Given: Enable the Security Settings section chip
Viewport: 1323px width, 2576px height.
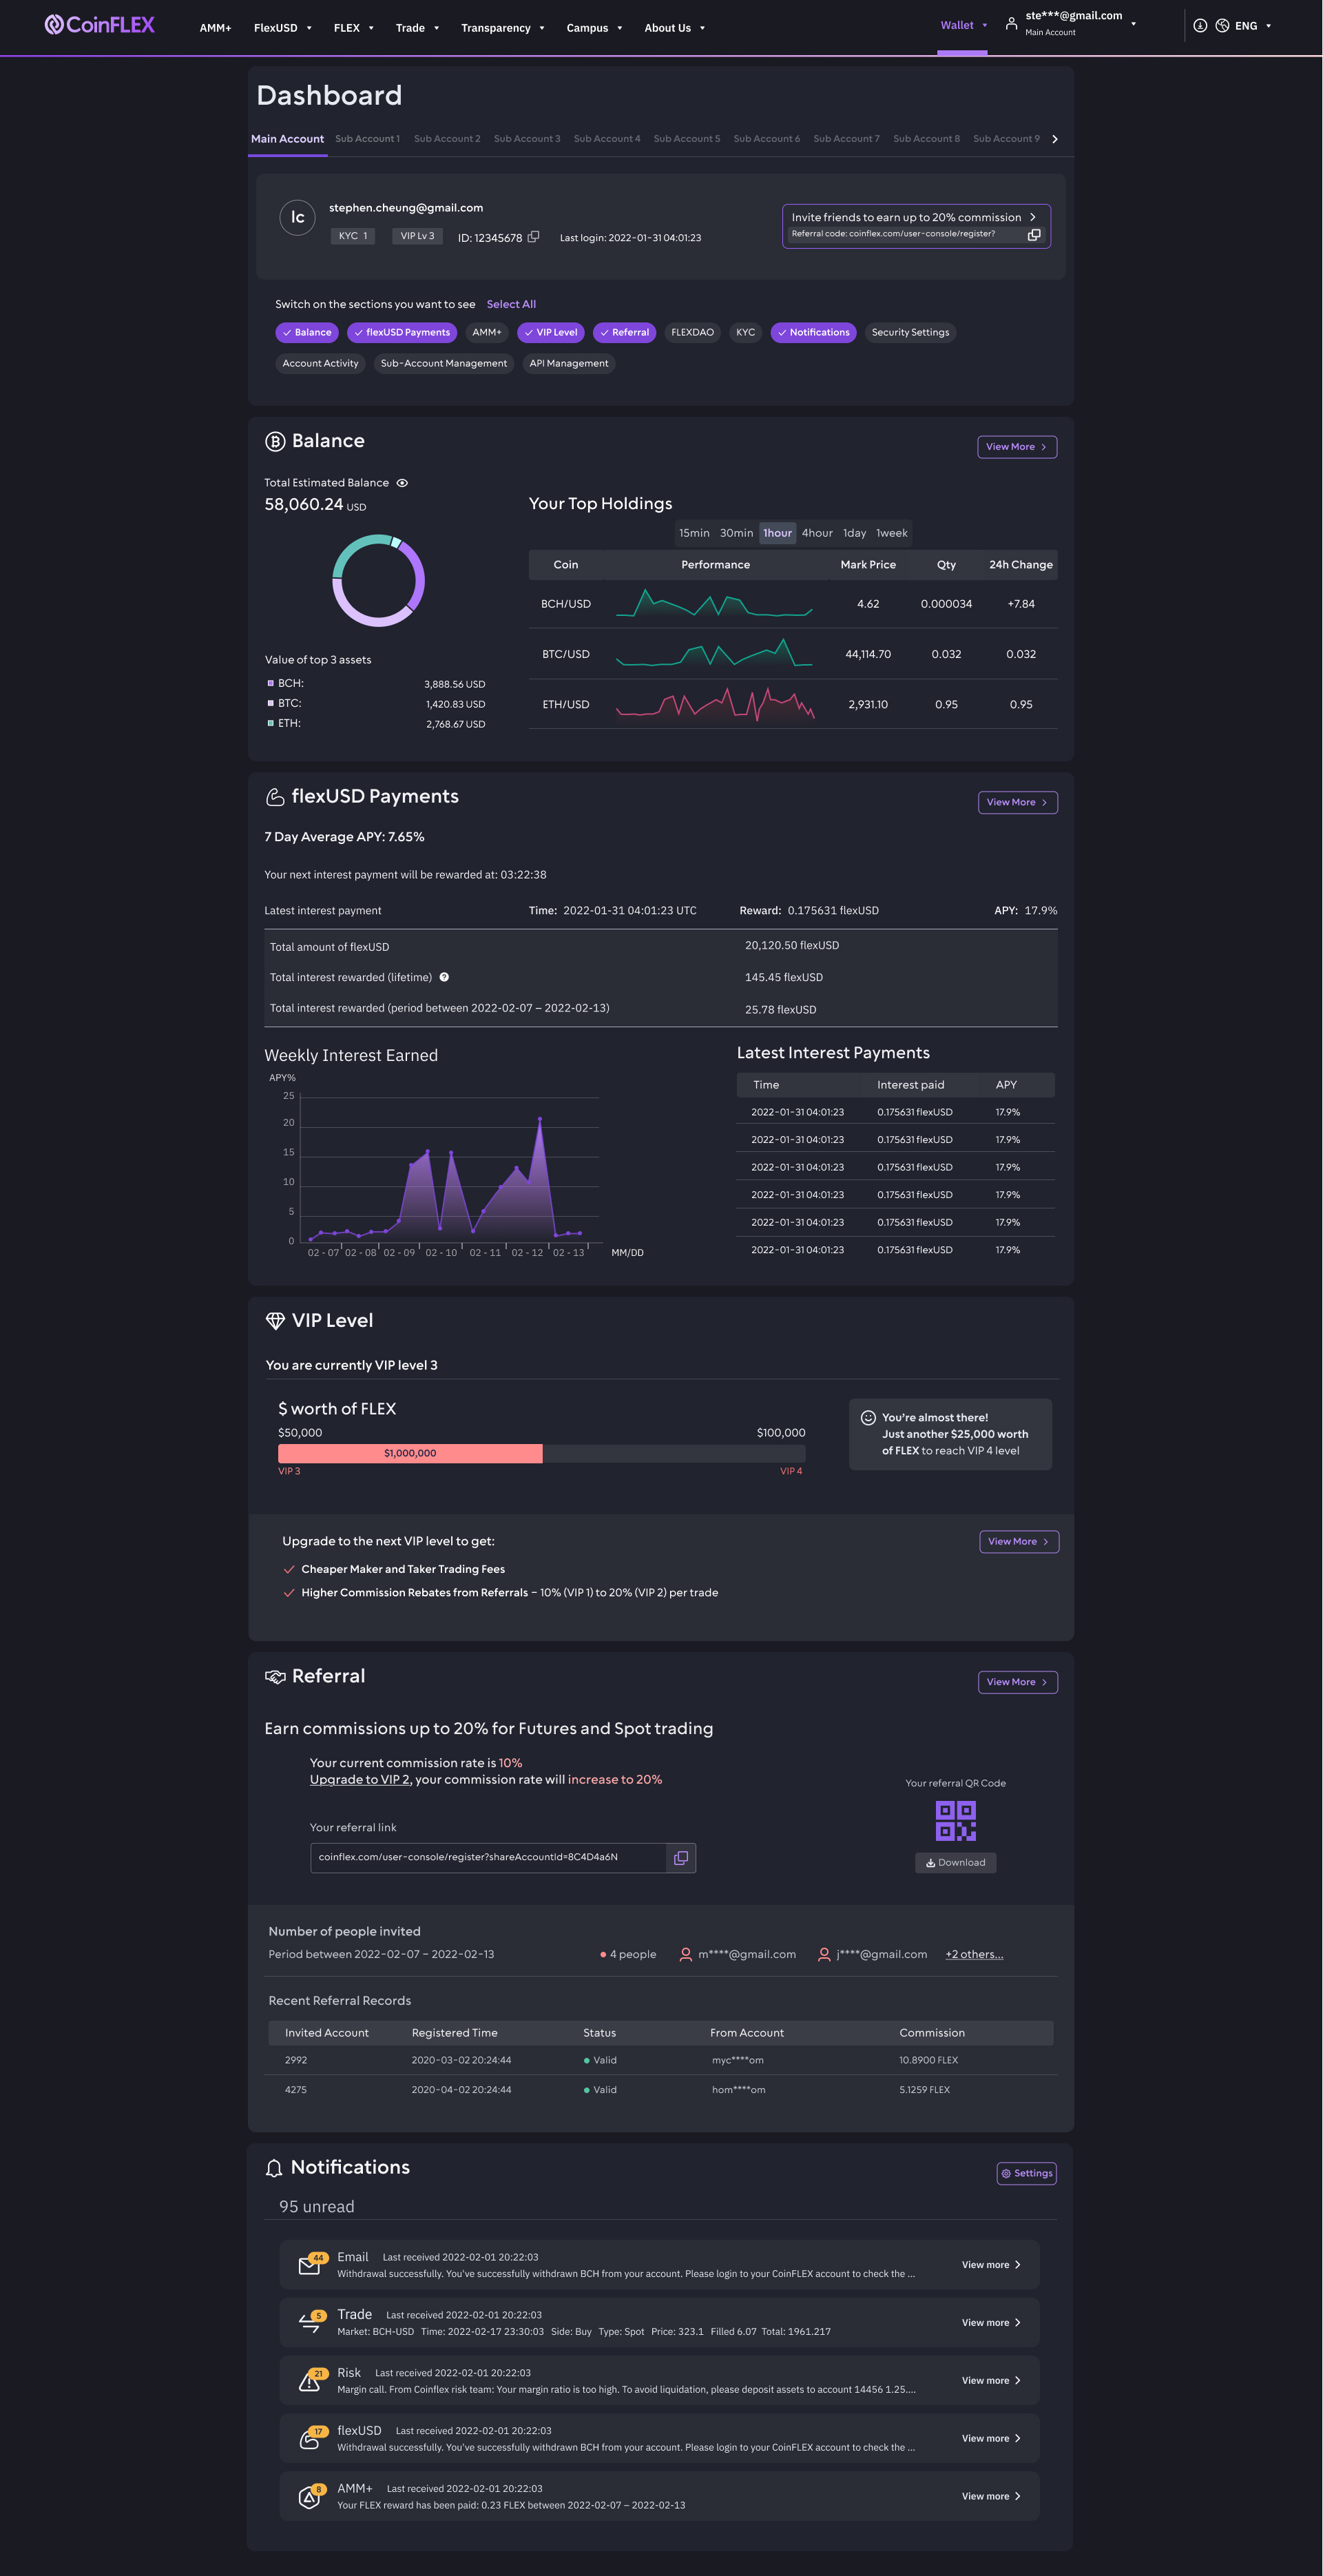Looking at the screenshot, I should tap(910, 333).
